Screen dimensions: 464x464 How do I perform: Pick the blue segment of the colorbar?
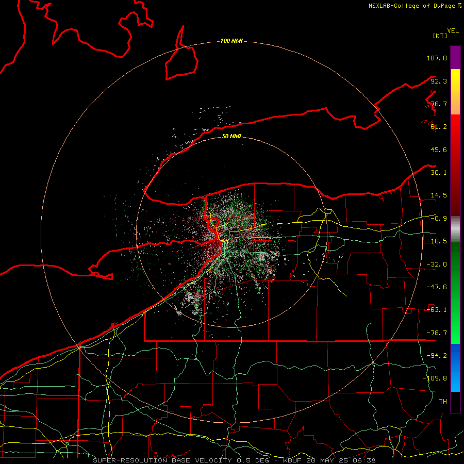point(455,368)
